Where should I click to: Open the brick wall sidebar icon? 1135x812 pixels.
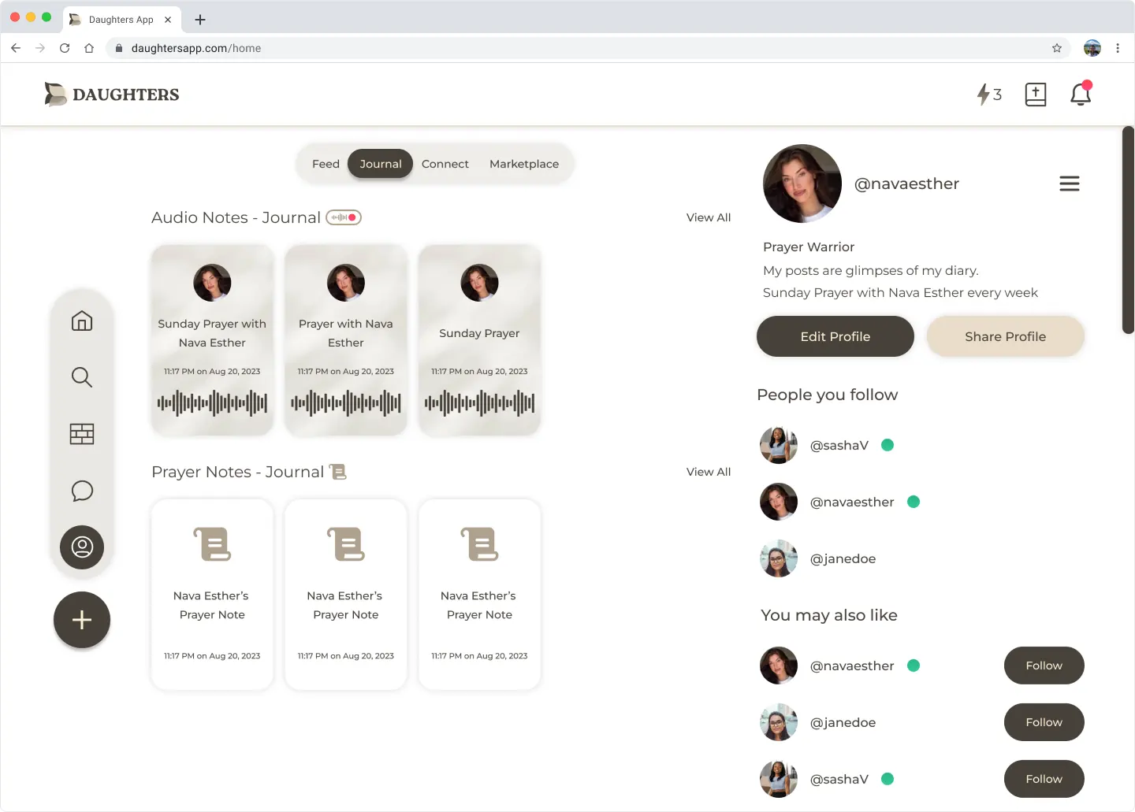82,434
